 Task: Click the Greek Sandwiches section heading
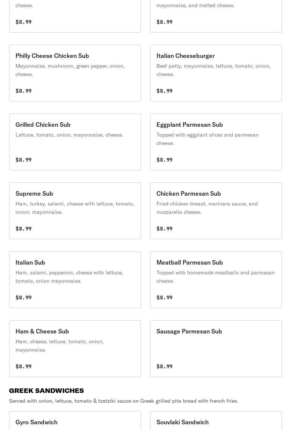46,391
